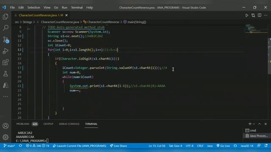Screen dimensions: 271x152
Task: Open the Run and Debug view
Action: click(6, 51)
